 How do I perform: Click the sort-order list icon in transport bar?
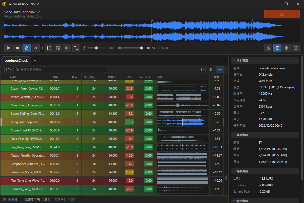click(49, 48)
